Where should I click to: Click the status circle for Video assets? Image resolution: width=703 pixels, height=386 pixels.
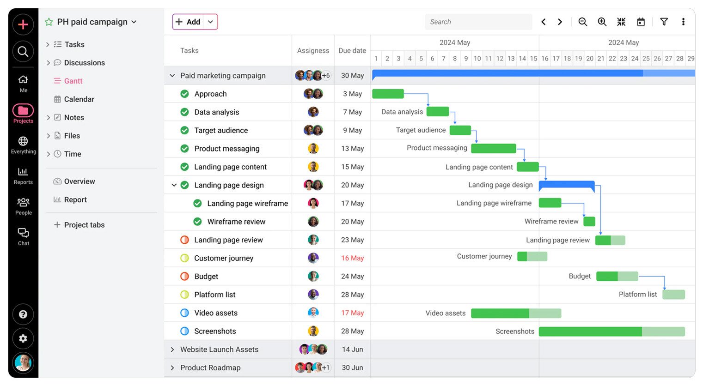tap(184, 313)
